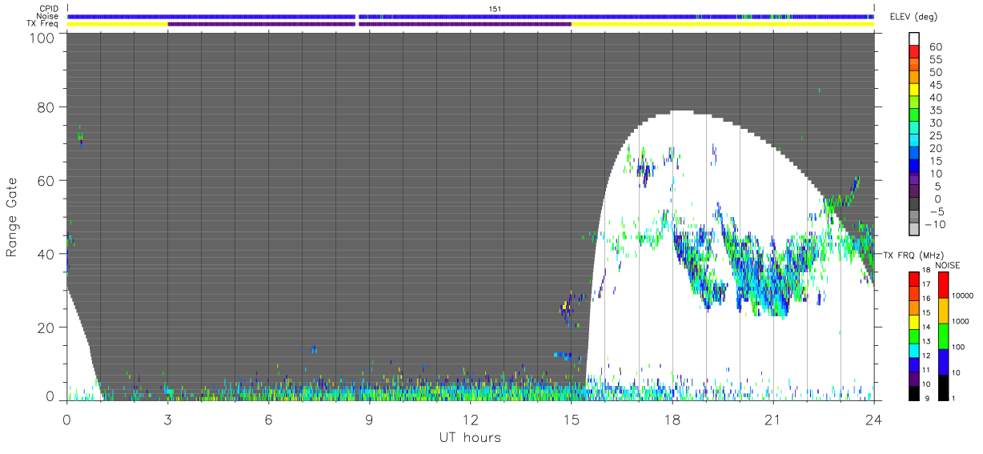Image resolution: width=983 pixels, height=454 pixels.
Task: Click the 'UT hours' x-axis title
Action: coord(470,437)
